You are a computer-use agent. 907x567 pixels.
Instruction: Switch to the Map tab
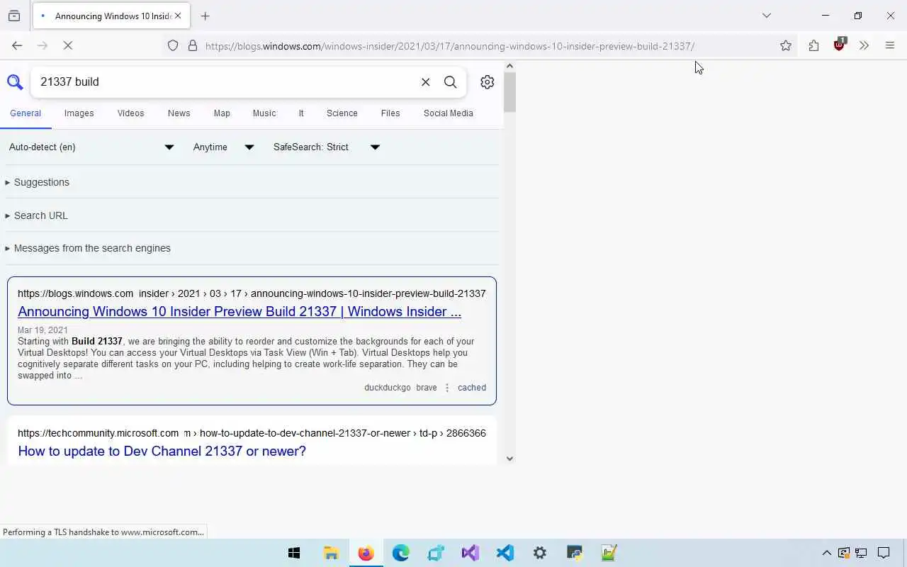(x=222, y=113)
